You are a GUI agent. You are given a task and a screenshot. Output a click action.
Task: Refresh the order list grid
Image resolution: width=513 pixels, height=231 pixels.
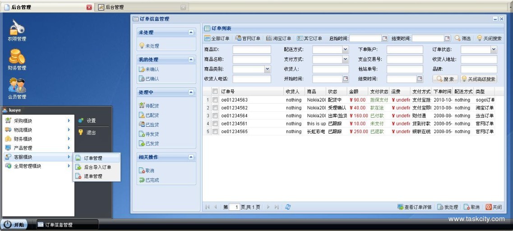(288, 207)
